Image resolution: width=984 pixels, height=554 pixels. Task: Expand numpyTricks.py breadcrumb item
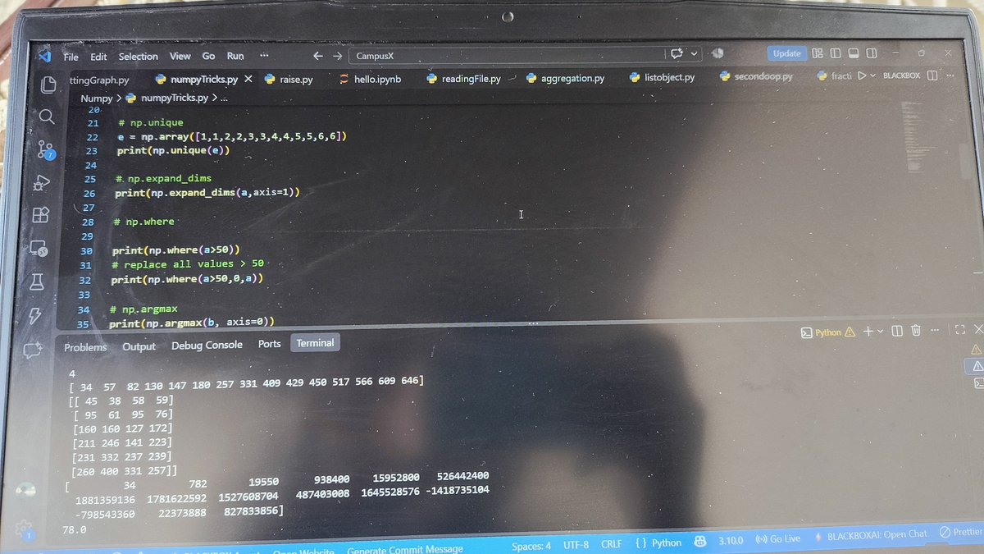(x=175, y=98)
